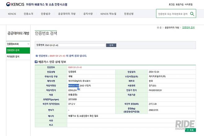Click the home icon in breadcrumb
Image resolution: width=204 pixels, height=136 pixels.
[158, 28]
